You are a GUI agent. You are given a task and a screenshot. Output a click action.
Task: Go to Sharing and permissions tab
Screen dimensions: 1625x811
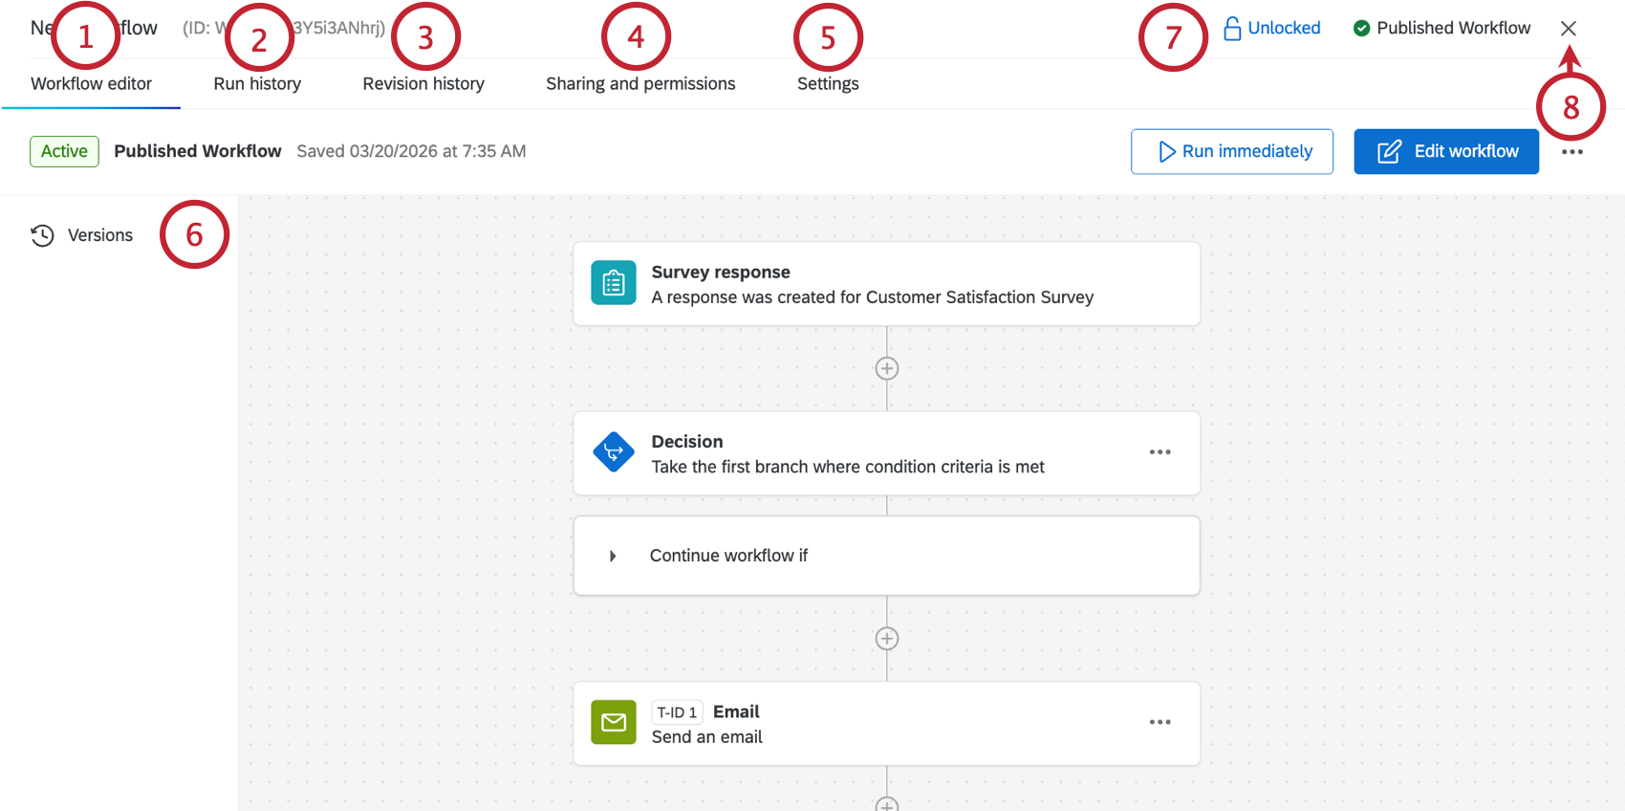coord(640,84)
